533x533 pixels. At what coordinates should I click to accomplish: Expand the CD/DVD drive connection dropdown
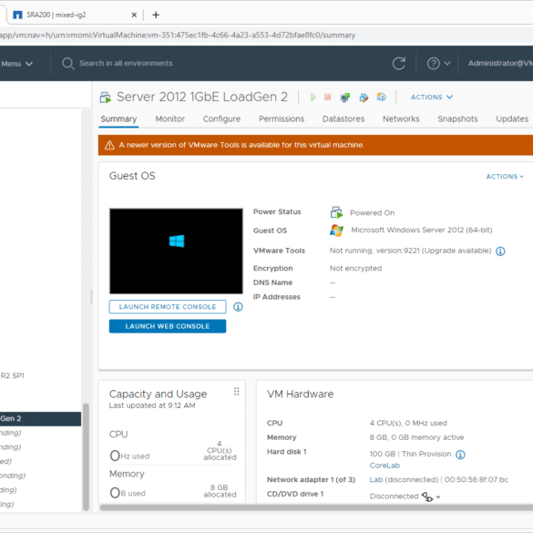pyautogui.click(x=438, y=497)
